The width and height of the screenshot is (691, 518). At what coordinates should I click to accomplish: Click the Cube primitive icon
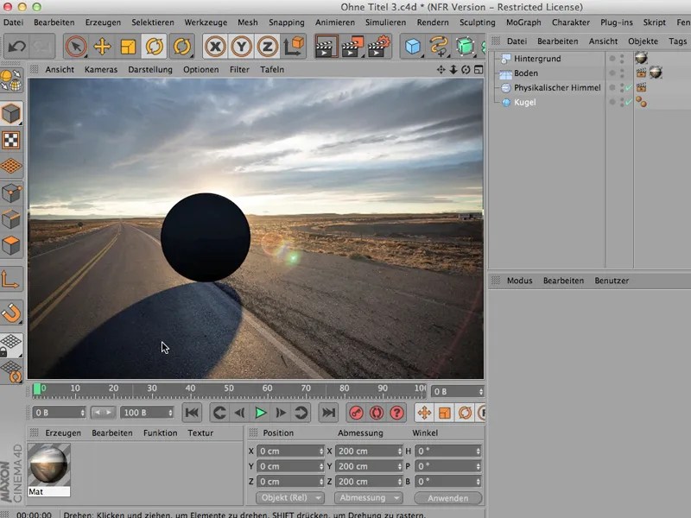[414, 47]
